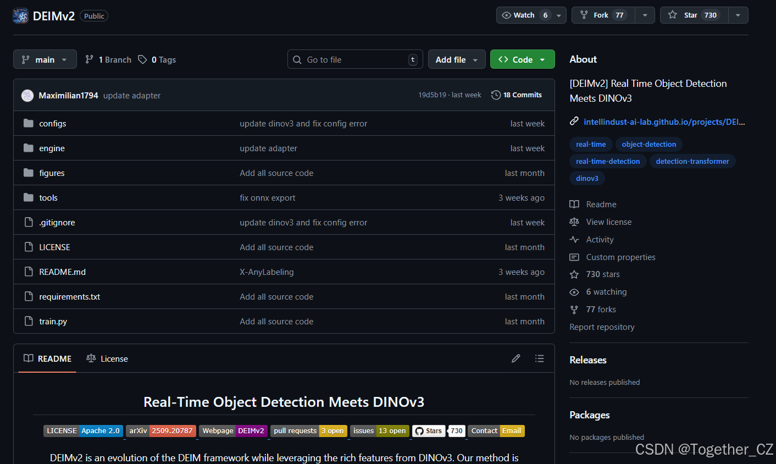Click the Contact Email badge

(496, 431)
